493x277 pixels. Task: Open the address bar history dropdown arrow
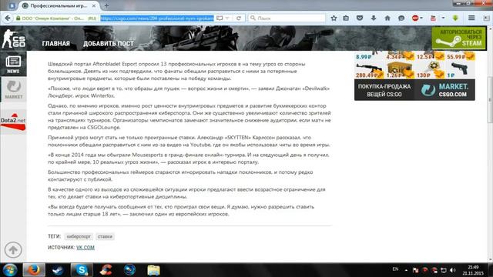pos(227,18)
